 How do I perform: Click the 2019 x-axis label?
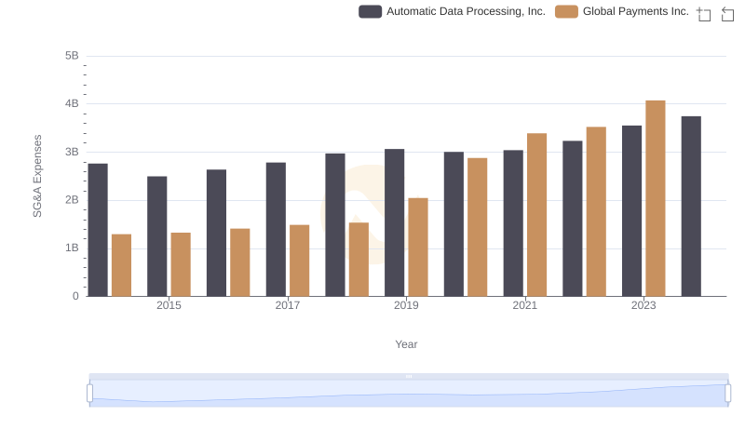point(406,305)
